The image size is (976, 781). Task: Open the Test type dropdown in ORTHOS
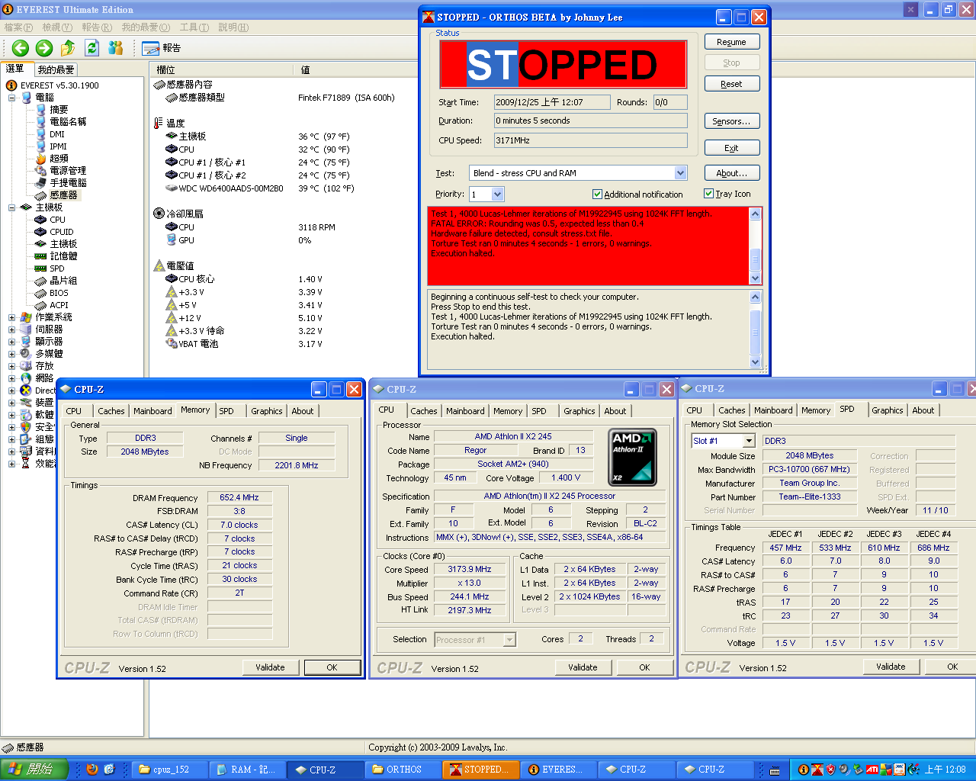click(680, 173)
